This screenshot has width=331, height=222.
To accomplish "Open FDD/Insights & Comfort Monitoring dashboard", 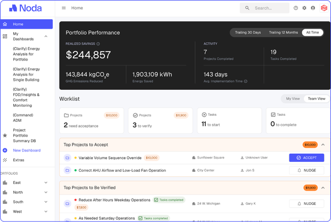I will pos(26,98).
